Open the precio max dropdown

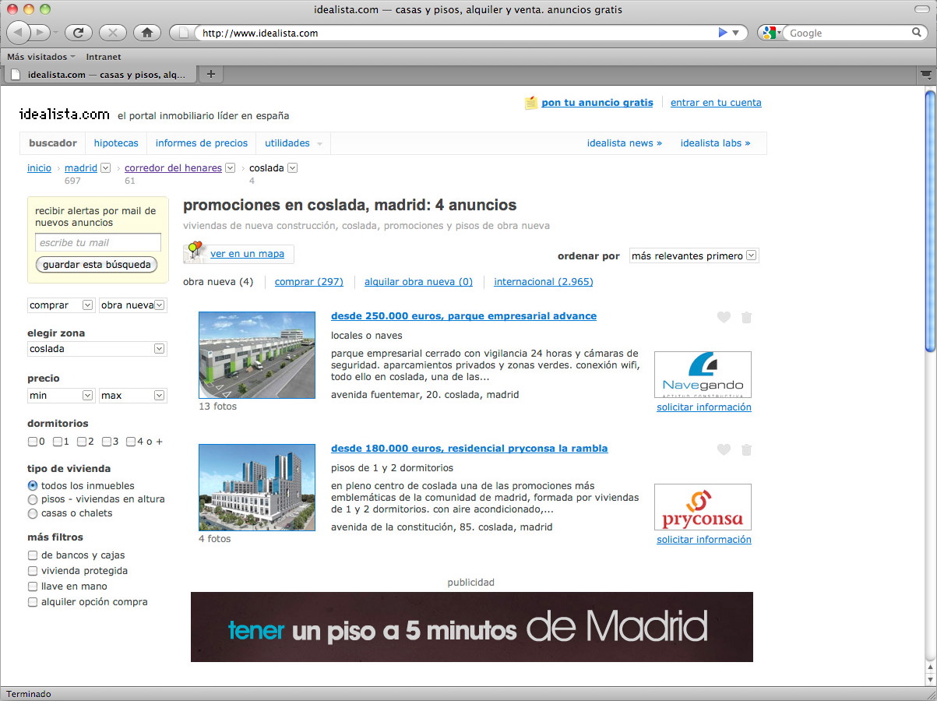(x=133, y=396)
